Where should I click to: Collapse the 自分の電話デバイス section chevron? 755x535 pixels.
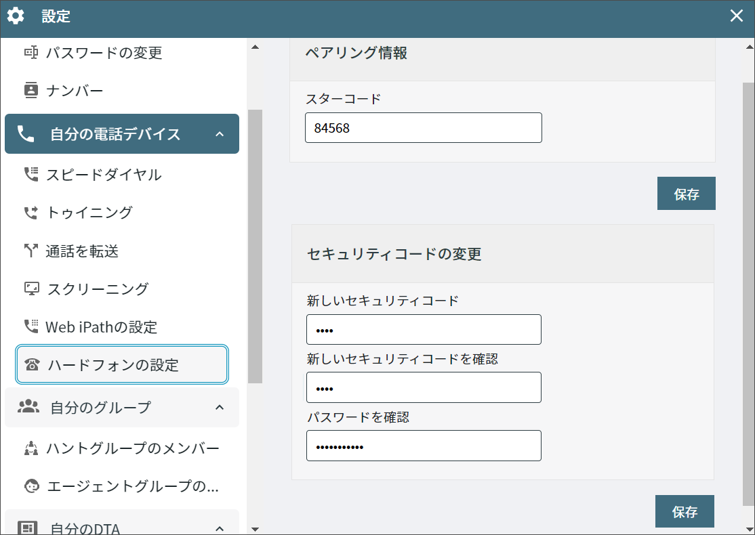(220, 134)
